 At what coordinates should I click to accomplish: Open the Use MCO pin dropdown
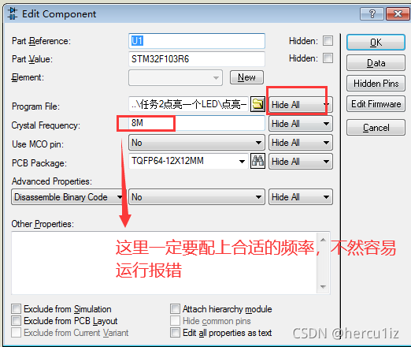pos(197,143)
